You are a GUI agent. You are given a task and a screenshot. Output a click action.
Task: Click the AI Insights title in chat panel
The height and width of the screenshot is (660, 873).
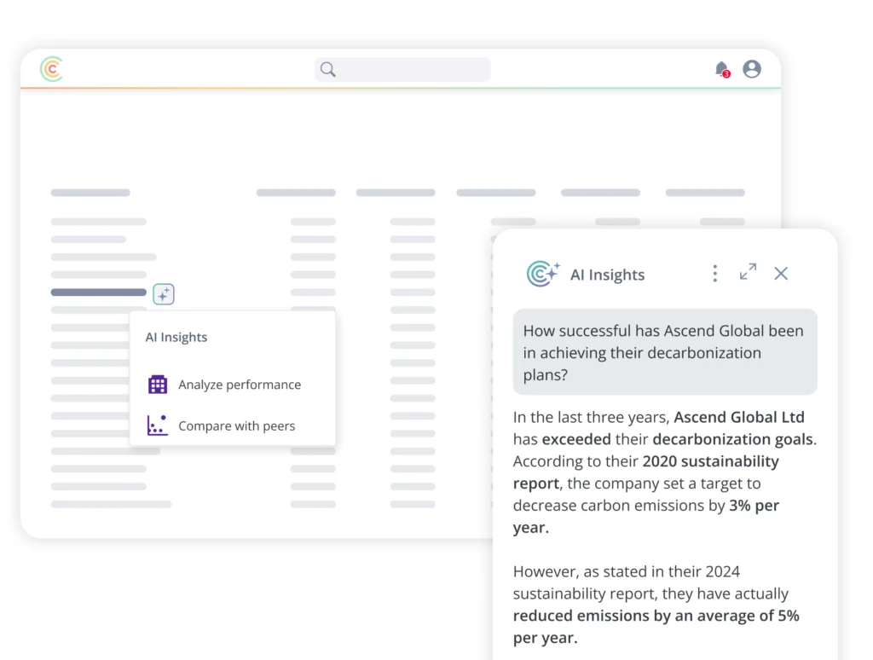coord(607,275)
